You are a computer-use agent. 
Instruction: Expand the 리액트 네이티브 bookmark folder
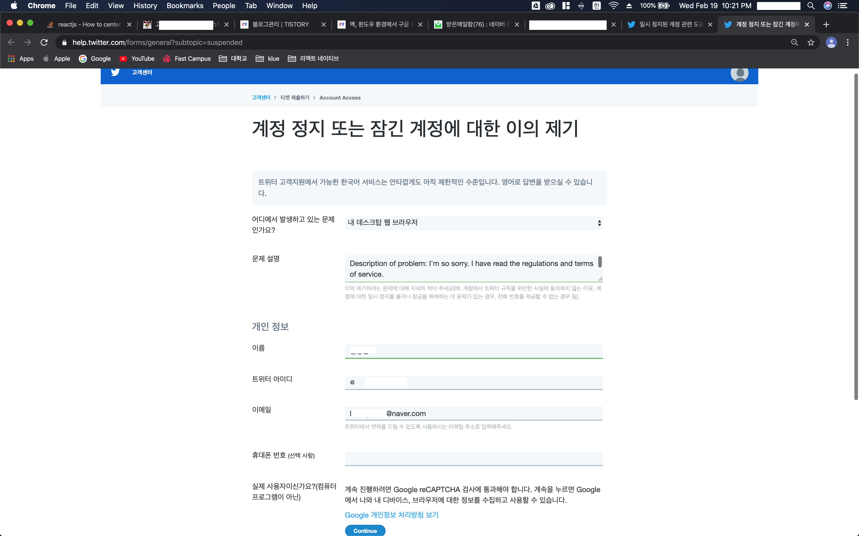[x=313, y=58]
